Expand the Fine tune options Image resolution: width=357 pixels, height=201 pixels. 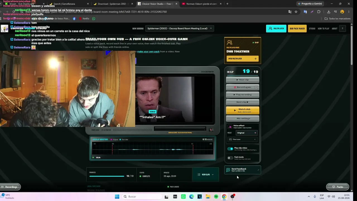(x=243, y=139)
